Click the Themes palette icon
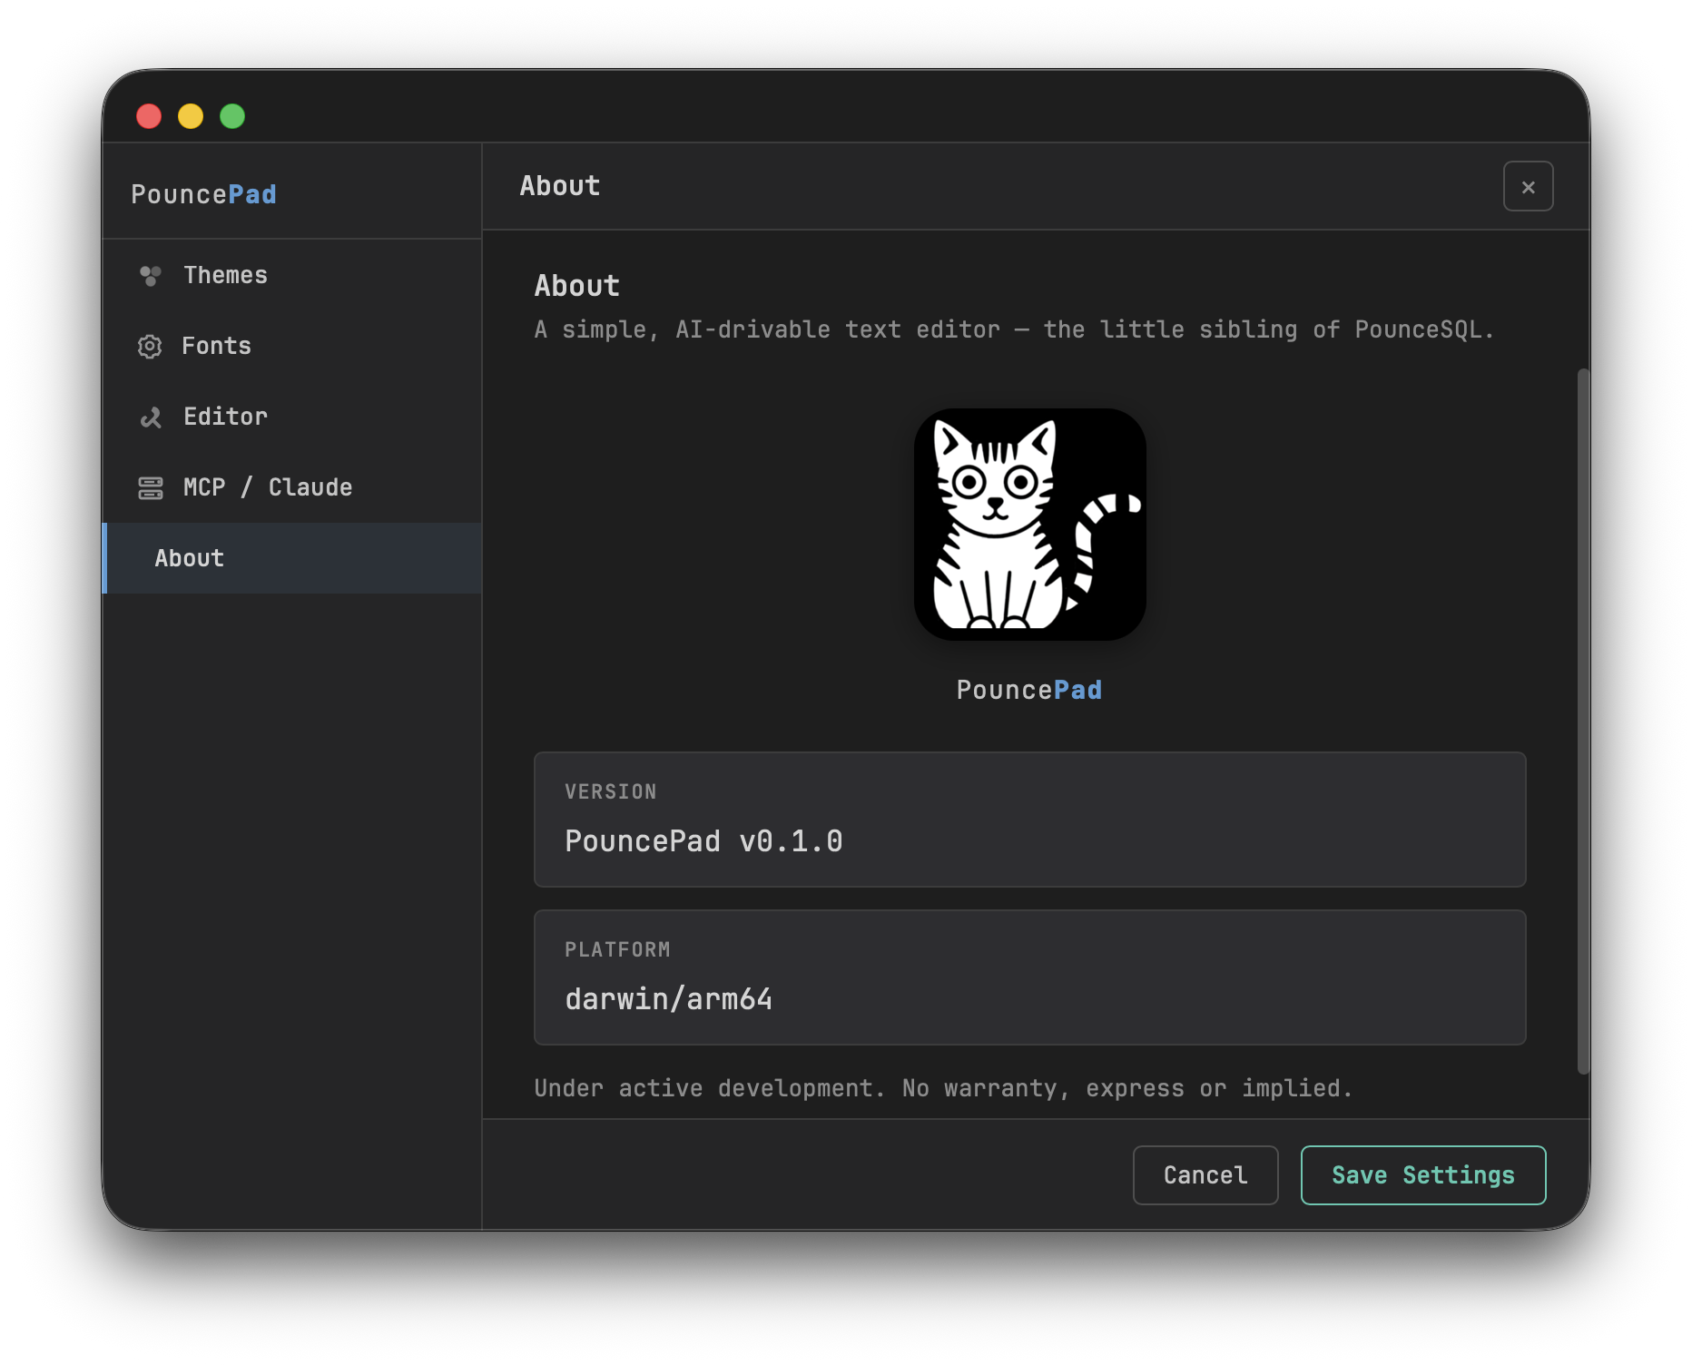This screenshot has height=1365, width=1692. (151, 276)
